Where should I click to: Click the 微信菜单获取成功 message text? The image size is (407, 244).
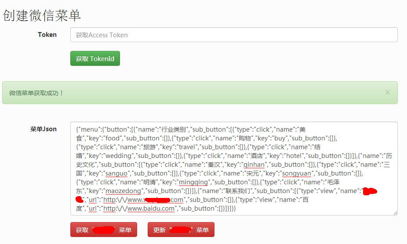tap(36, 93)
